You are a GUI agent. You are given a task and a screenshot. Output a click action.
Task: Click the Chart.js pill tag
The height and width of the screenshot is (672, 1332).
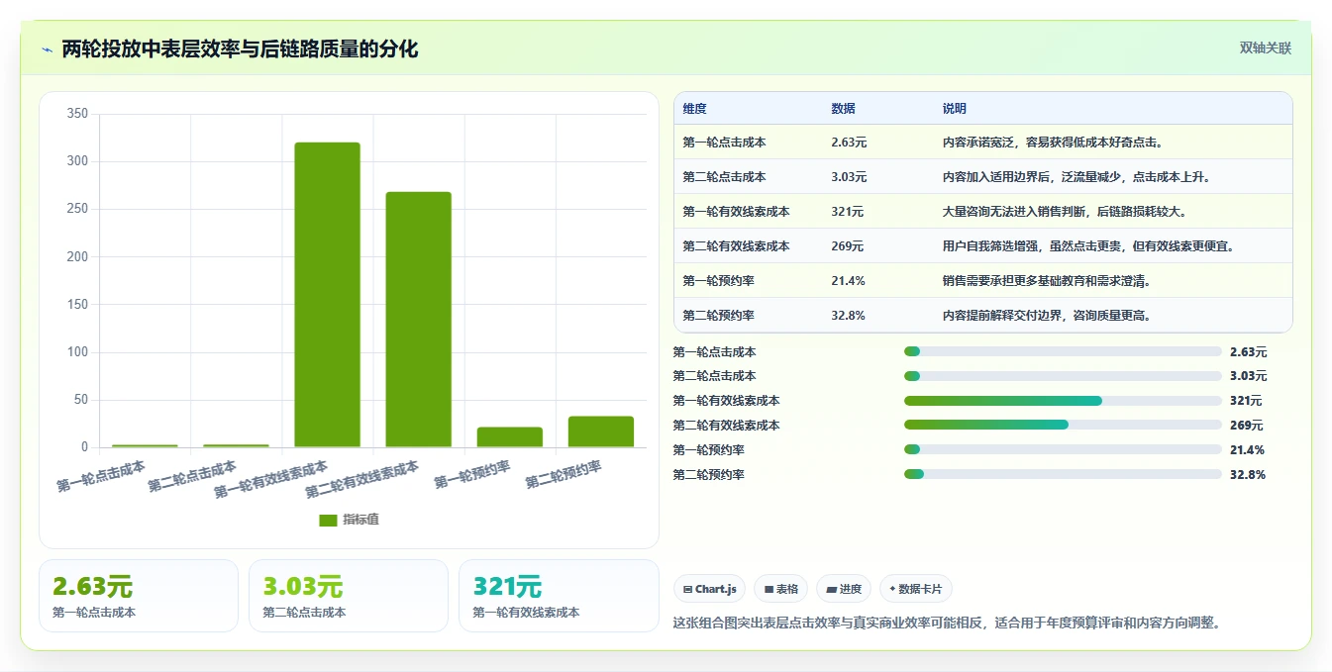click(x=710, y=589)
